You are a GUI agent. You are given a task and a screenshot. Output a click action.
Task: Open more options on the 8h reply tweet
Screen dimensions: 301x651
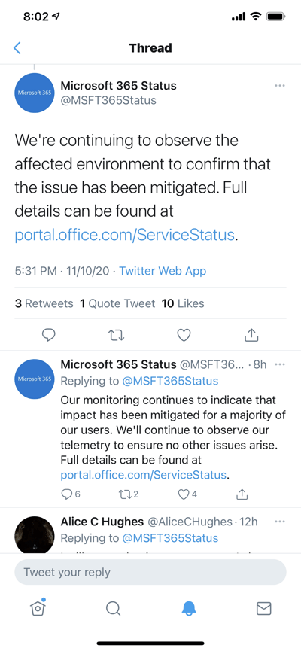(280, 364)
